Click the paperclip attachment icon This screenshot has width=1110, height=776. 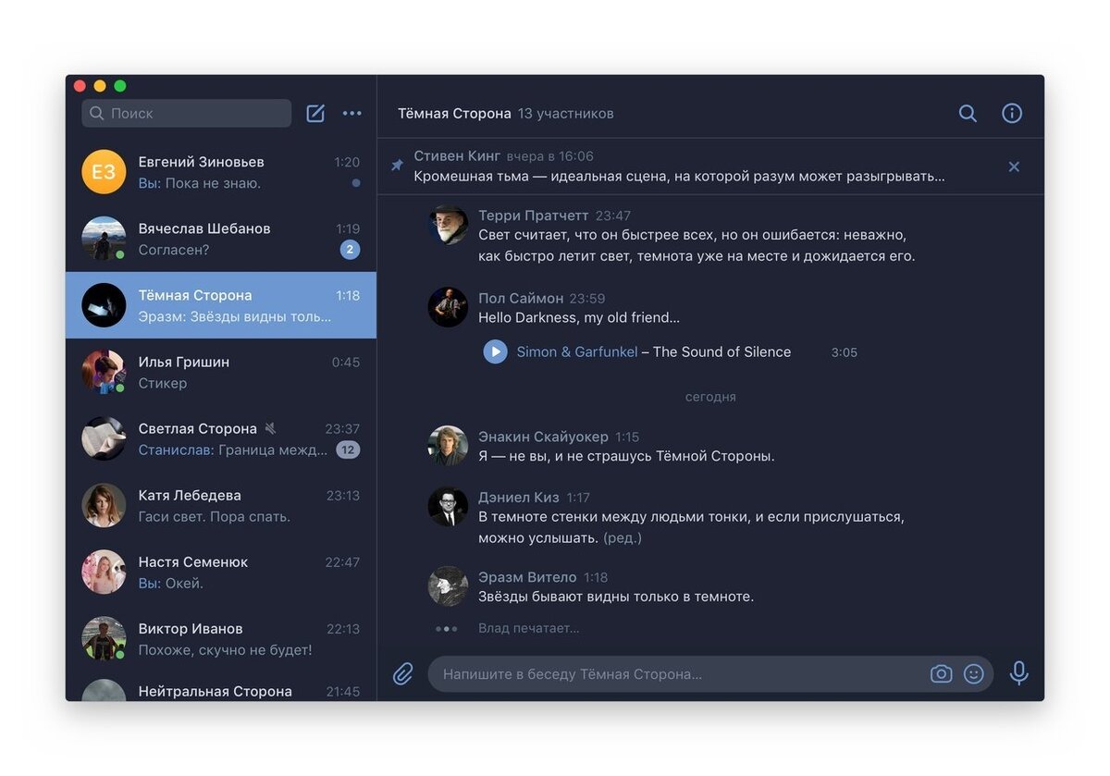(x=403, y=673)
